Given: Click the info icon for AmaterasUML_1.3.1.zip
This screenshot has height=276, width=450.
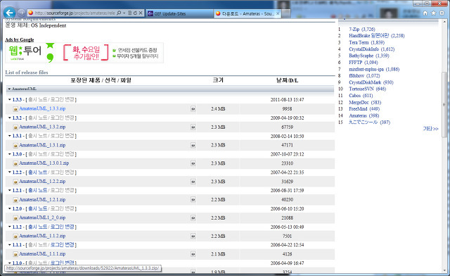Looking at the screenshot, I should point(193,145).
